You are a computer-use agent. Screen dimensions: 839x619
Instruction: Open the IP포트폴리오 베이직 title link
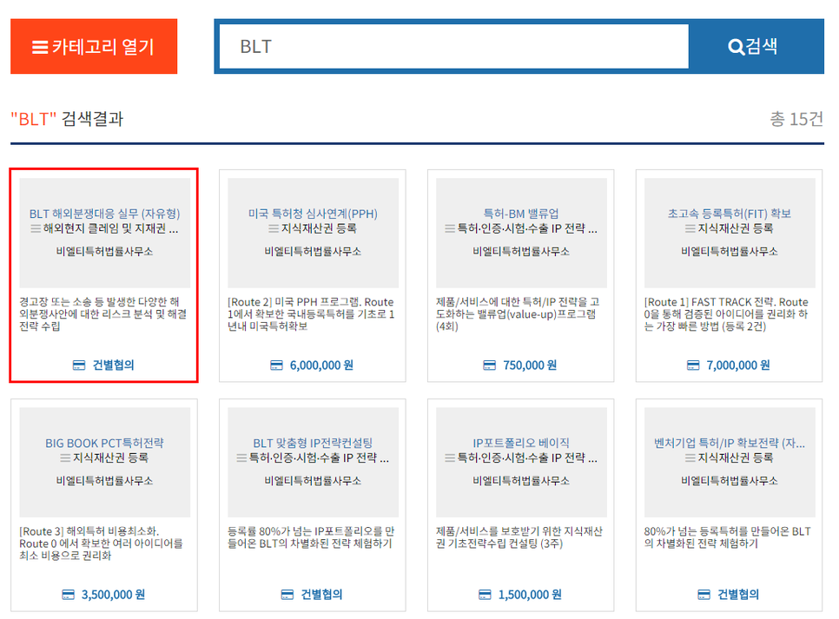[521, 443]
